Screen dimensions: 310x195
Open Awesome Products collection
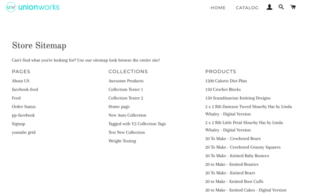point(126,81)
